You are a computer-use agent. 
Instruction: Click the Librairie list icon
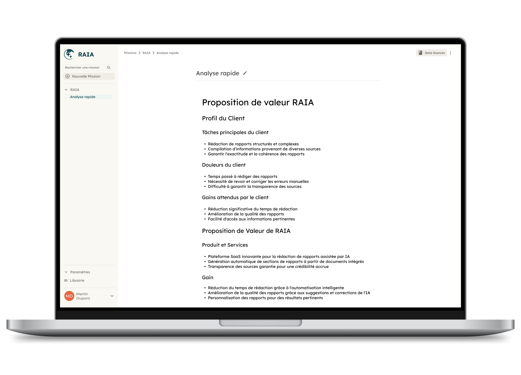(x=66, y=280)
